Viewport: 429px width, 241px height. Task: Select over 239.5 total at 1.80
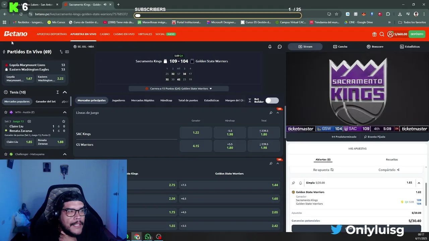[x=264, y=133]
